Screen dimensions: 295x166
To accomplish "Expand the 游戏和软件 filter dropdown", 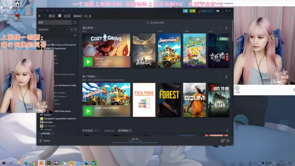I will coord(53,30).
